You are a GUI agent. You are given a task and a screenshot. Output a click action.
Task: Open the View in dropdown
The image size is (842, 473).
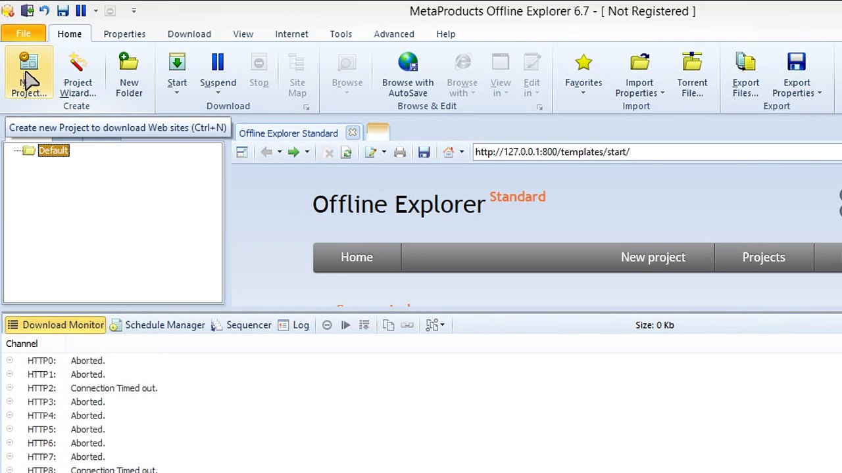[x=505, y=93]
